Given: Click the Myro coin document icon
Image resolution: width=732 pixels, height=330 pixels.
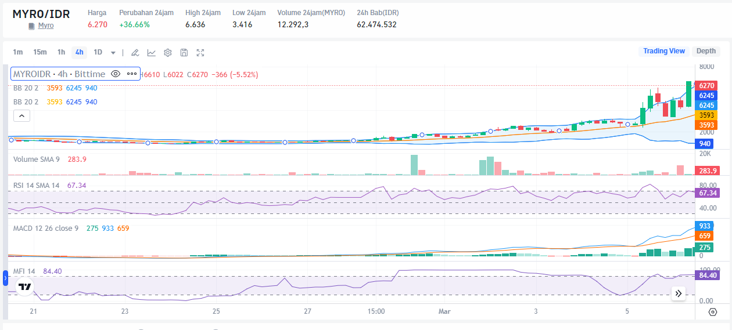Looking at the screenshot, I should click(32, 26).
